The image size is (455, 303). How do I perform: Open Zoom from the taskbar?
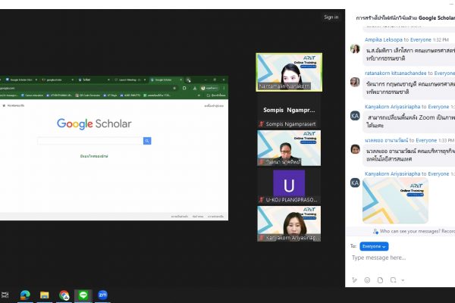(x=102, y=295)
